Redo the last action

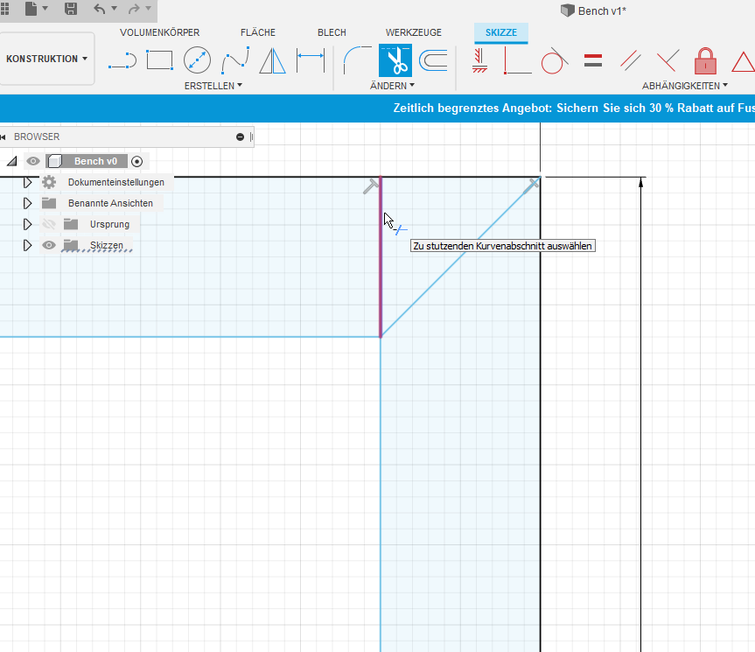pyautogui.click(x=134, y=9)
